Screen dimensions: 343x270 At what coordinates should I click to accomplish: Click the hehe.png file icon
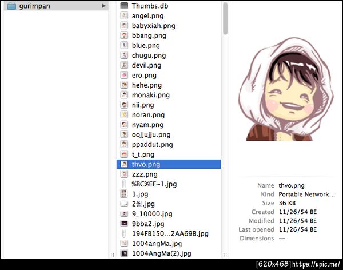pos(124,85)
